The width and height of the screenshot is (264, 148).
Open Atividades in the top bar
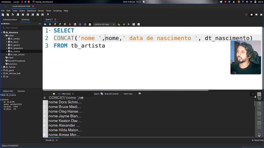pyautogui.click(x=6, y=2)
